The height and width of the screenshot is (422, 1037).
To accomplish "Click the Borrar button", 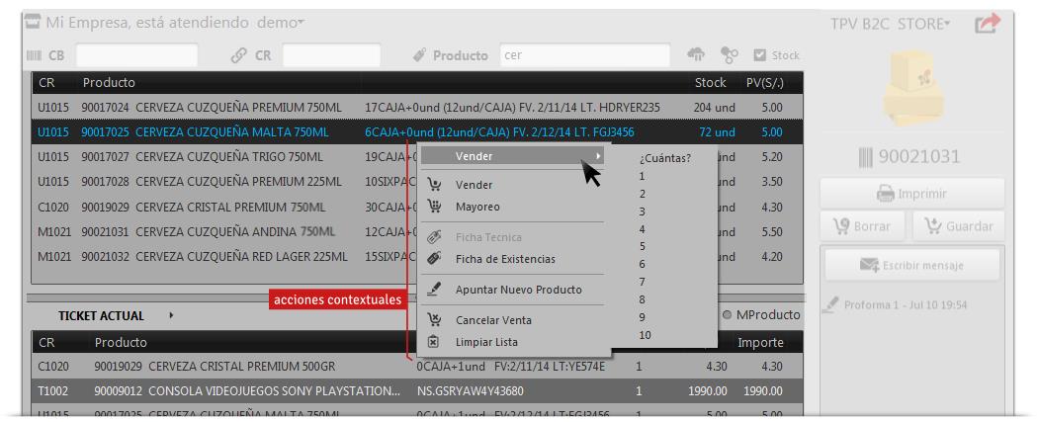I will pos(863,225).
